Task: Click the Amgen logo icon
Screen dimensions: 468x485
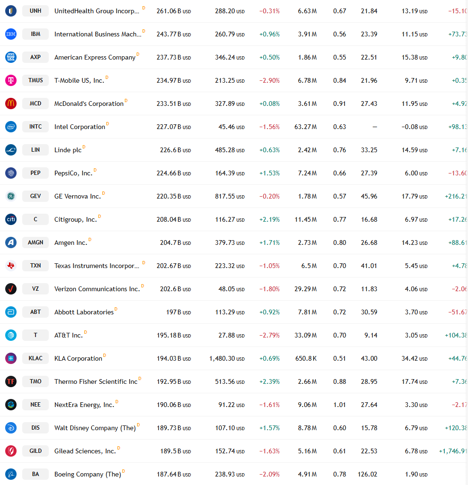Action: 11,242
